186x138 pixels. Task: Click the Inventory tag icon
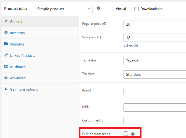click(x=6, y=32)
